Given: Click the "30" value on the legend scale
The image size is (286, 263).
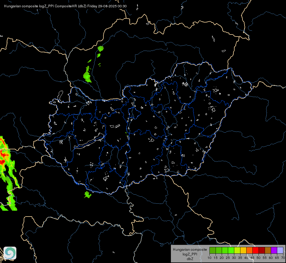Looking at the screenshot, I should (x=234, y=258).
